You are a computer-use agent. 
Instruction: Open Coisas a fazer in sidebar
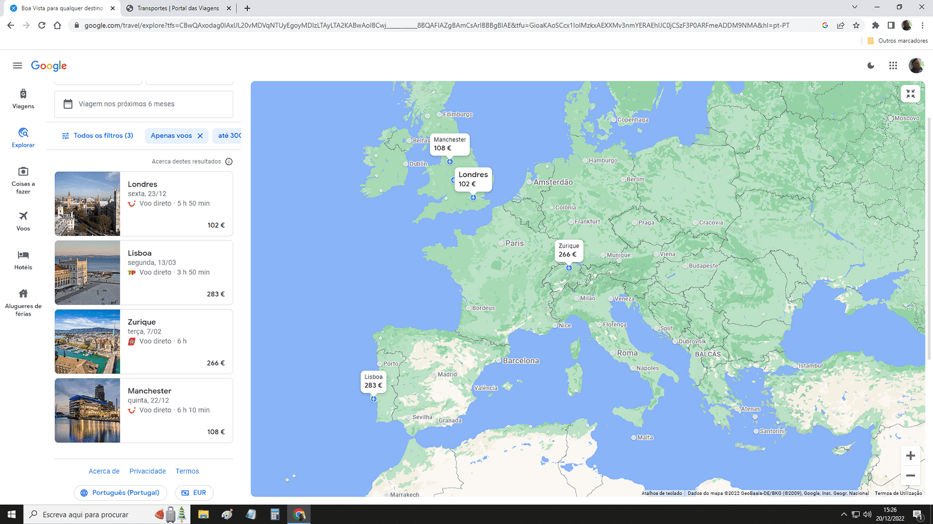(23, 180)
